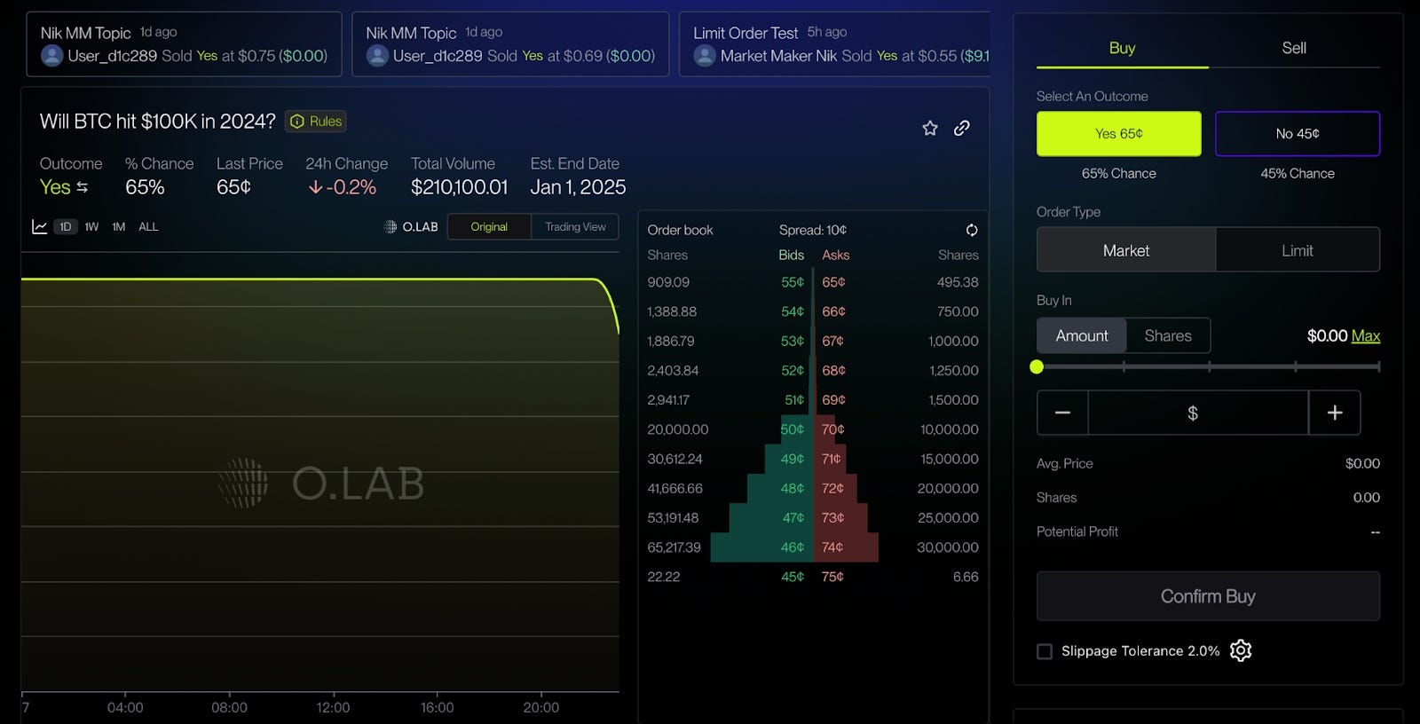Open the Nik MM Topic card sold at $0.75
The width and height of the screenshot is (1420, 724).
(184, 44)
